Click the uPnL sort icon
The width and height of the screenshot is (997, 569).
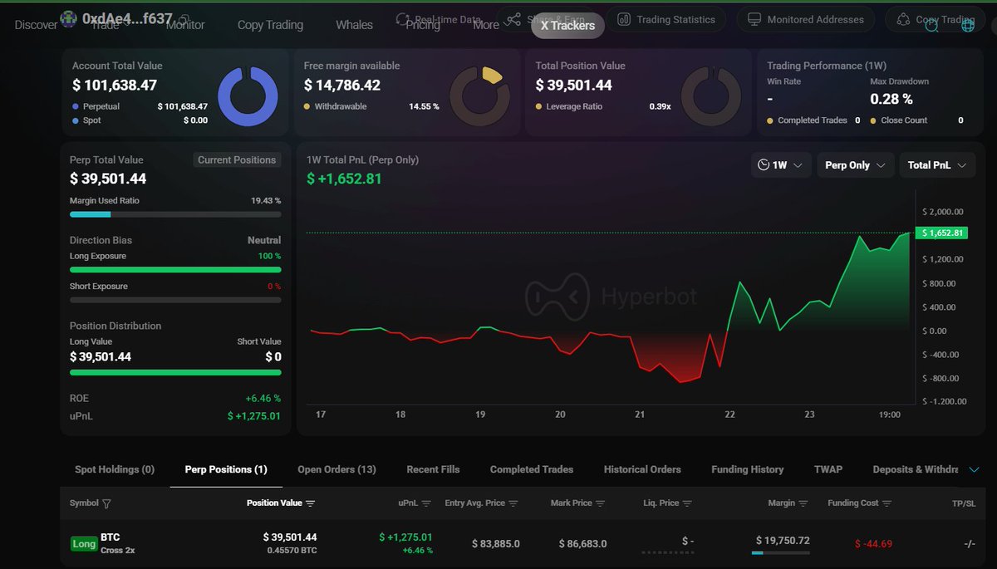(426, 503)
